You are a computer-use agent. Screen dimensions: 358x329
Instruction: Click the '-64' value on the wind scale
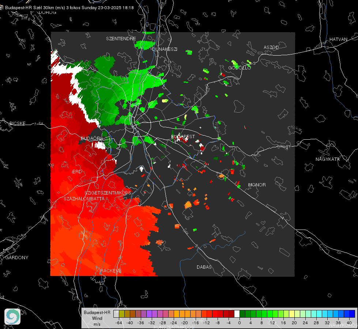119,323
